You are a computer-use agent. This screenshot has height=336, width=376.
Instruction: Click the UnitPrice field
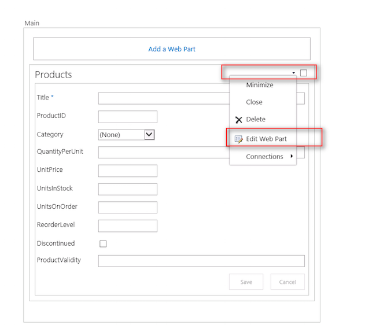pos(128,171)
